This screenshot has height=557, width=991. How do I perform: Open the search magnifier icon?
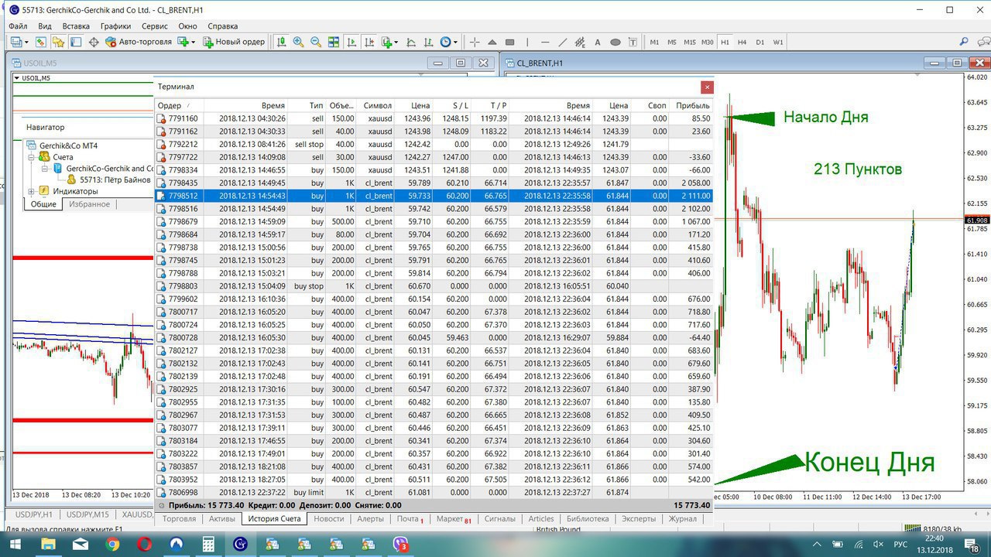point(964,42)
